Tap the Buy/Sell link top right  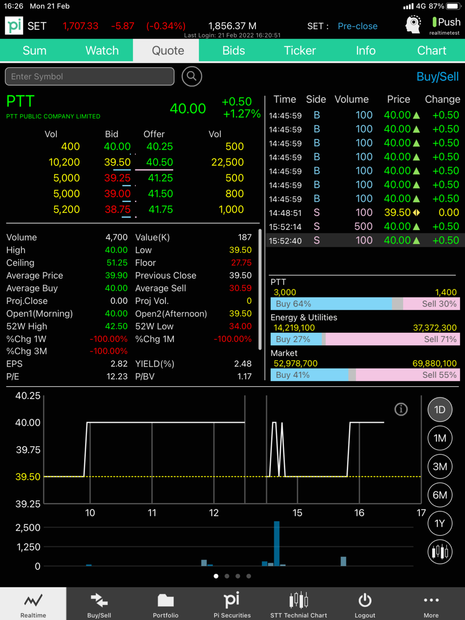(437, 77)
